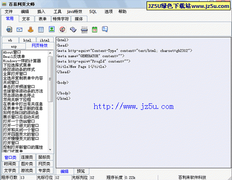Click the effects list scrollbar thumb
Viewport: 232px width, 180px height.
(50, 79)
